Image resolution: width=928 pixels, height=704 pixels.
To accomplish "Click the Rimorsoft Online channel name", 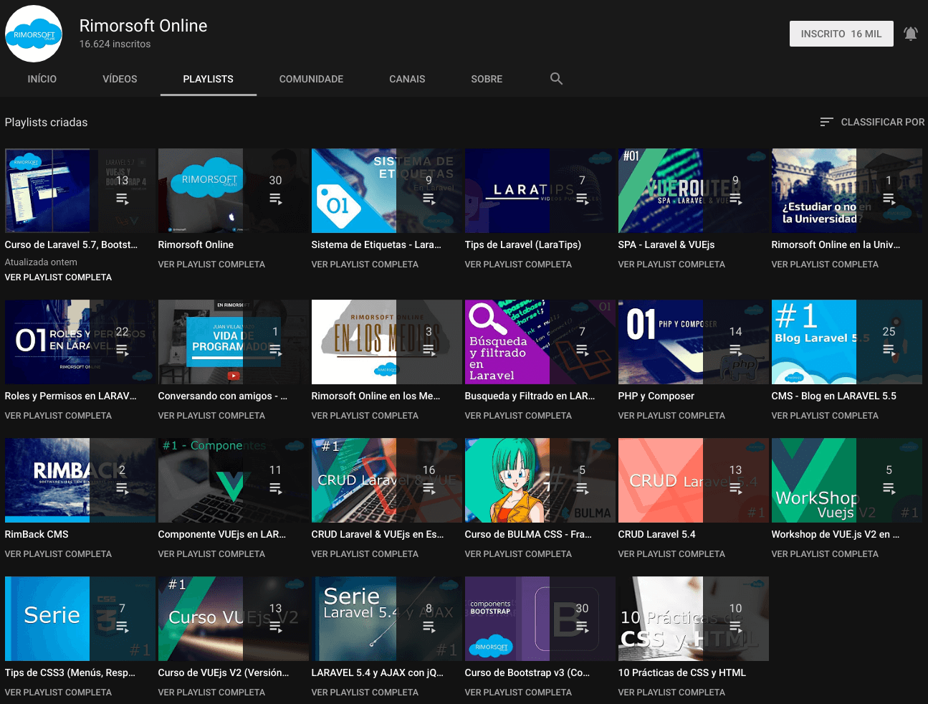I will [x=143, y=26].
